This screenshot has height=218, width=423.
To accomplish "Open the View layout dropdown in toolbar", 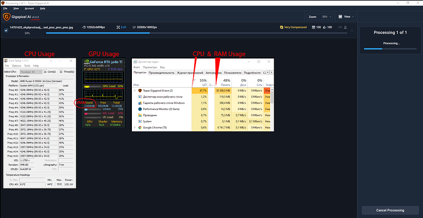I will (346, 17).
